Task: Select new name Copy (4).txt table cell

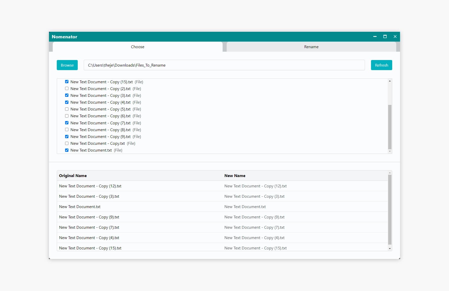Action: click(x=305, y=238)
